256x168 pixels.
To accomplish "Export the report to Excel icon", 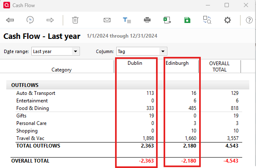I will [167, 20].
